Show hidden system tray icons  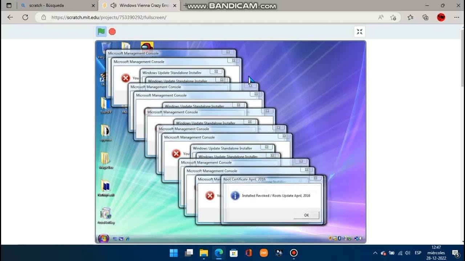pyautogui.click(x=375, y=253)
